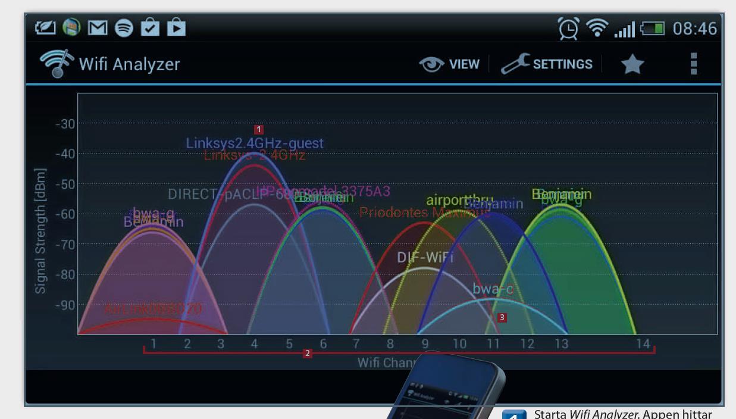This screenshot has width=736, height=419.
Task: Tap the -30 dBm axis value
Action: pyautogui.click(x=64, y=124)
